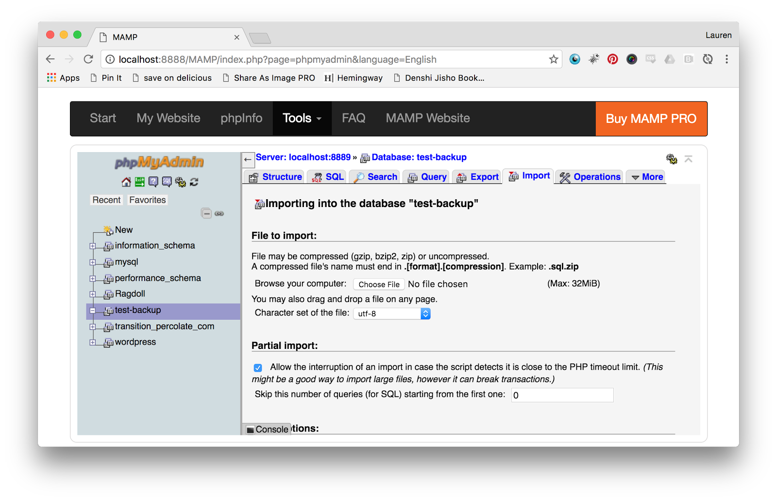Image resolution: width=777 pixels, height=501 pixels.
Task: Open the Tools dropdown menu
Action: point(302,118)
